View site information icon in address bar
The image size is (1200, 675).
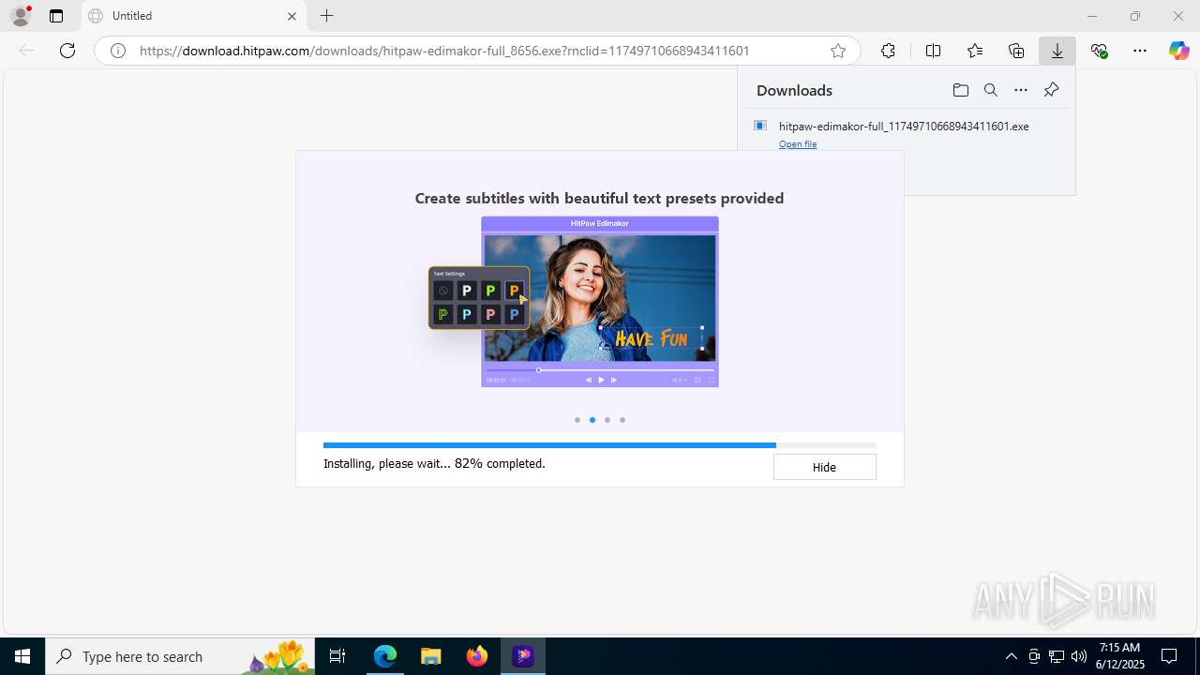click(x=118, y=51)
